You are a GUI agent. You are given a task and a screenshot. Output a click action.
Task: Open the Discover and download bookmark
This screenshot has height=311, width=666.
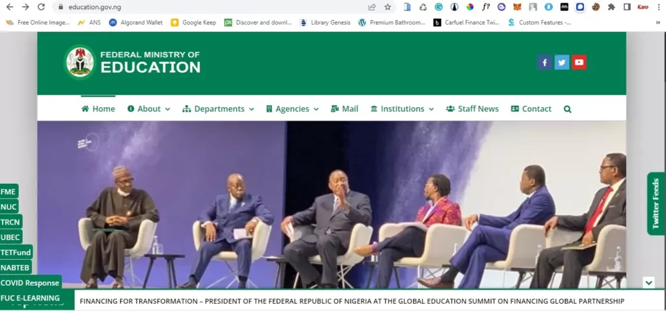(258, 23)
